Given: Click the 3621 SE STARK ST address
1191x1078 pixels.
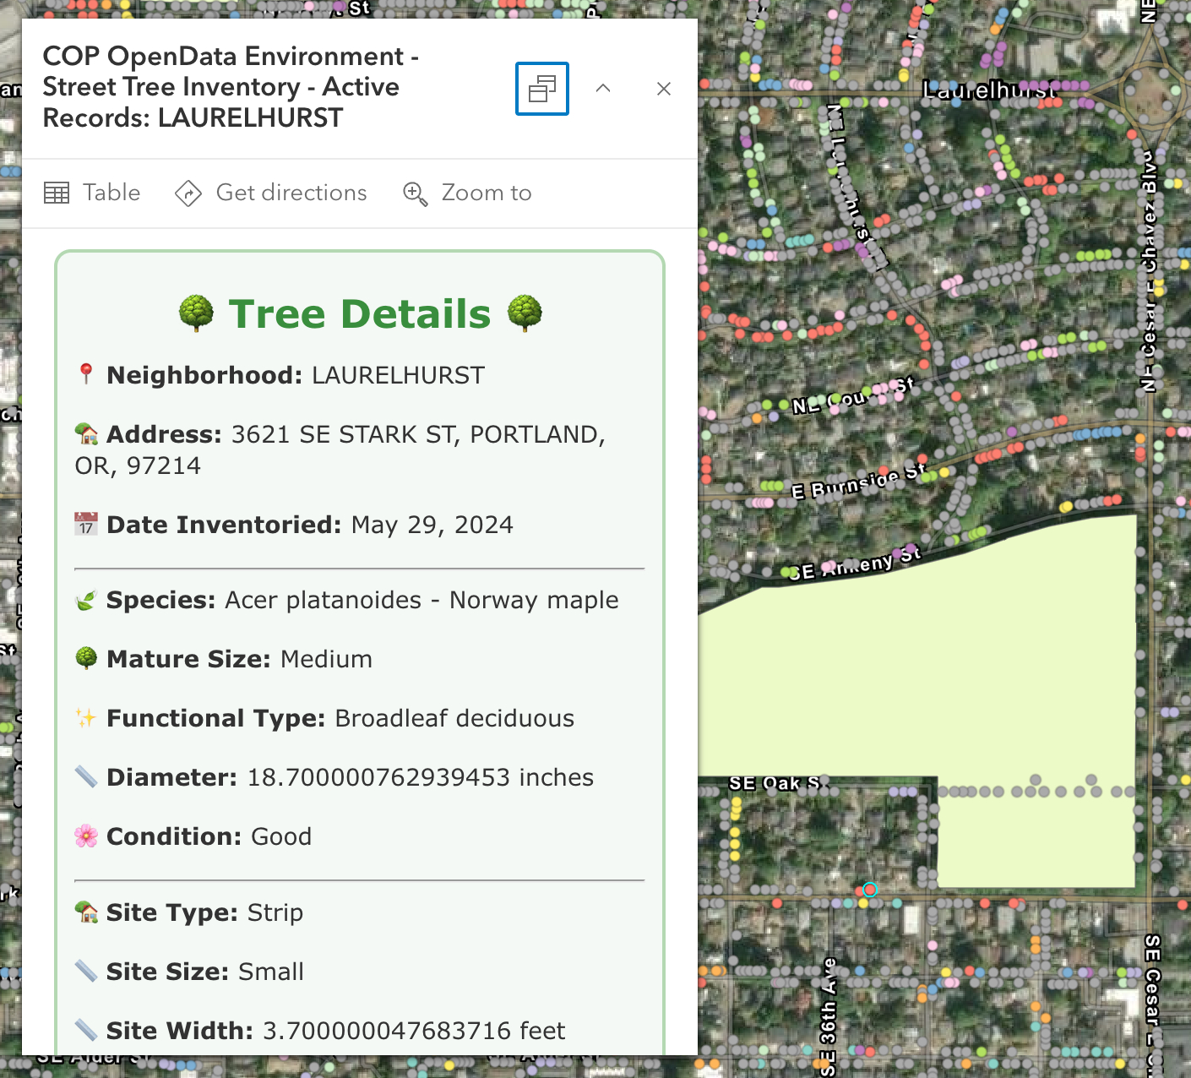Looking at the screenshot, I should 340,449.
